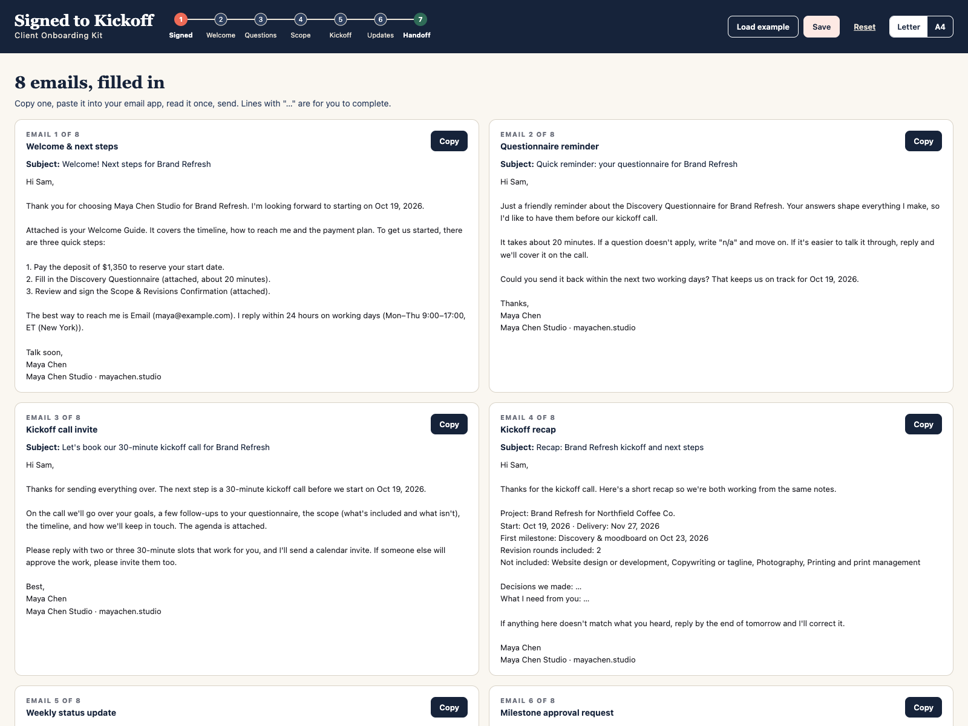Click the Milestone approval request heading

557,713
